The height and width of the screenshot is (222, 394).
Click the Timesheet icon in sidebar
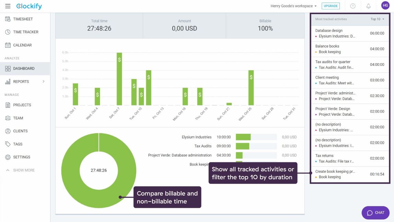click(x=8, y=19)
